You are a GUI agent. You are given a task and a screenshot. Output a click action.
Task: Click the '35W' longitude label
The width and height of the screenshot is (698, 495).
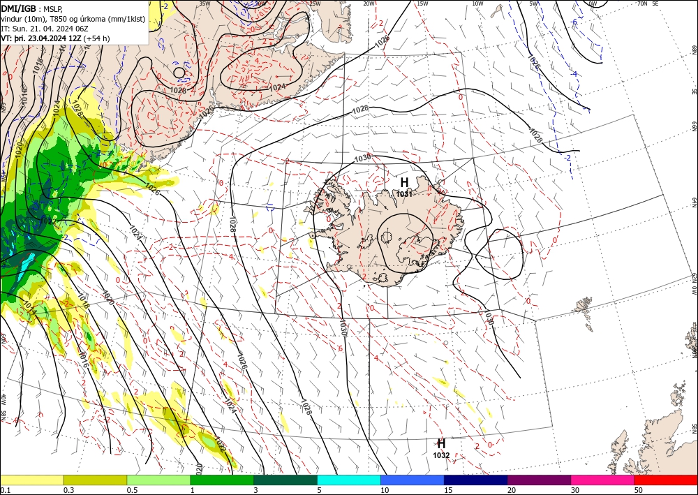click(x=205, y=3)
